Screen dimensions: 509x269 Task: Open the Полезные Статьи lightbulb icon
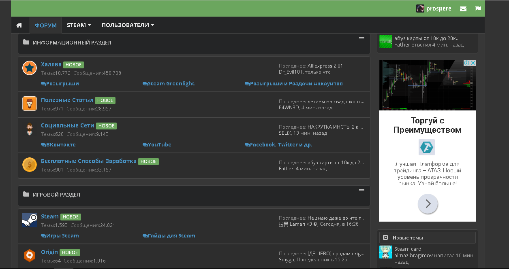(x=30, y=104)
